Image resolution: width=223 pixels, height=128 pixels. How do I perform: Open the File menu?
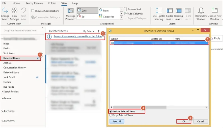click(x=4, y=3)
